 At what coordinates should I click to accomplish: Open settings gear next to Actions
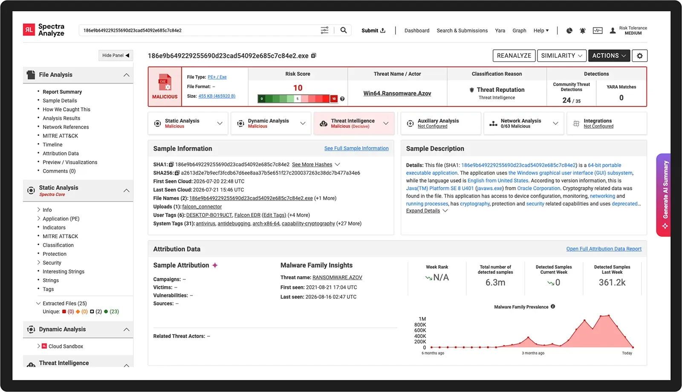pos(640,56)
